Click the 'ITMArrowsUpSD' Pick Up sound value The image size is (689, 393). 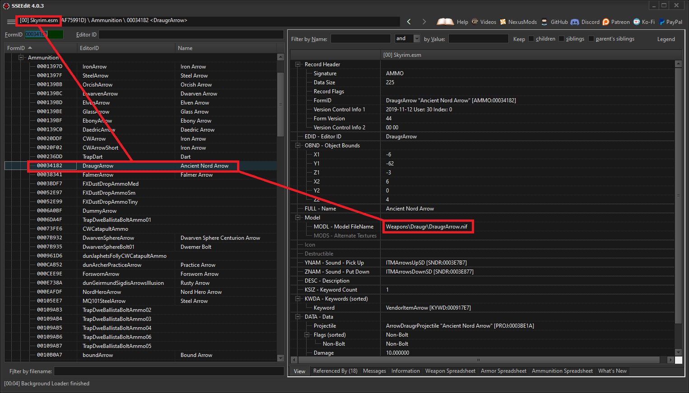[426, 263]
